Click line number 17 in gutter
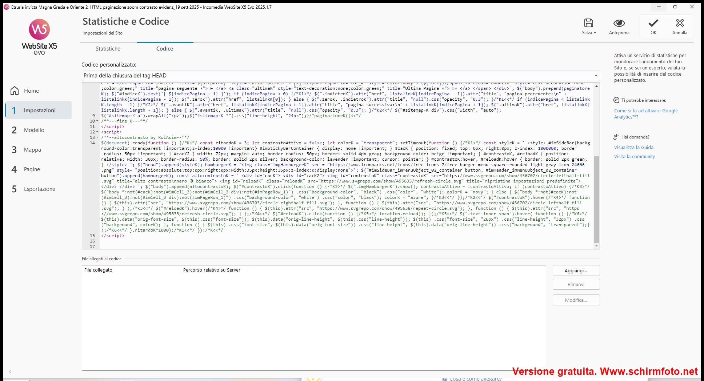704x381 pixels. coord(92,247)
